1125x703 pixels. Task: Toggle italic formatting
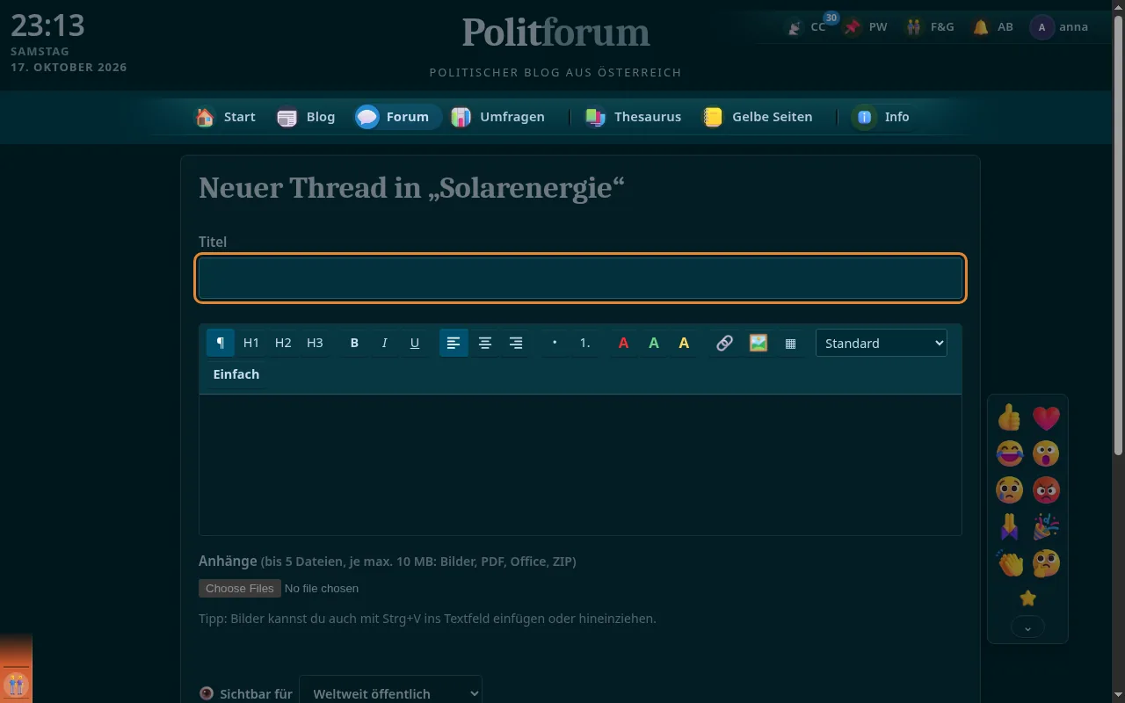click(384, 343)
